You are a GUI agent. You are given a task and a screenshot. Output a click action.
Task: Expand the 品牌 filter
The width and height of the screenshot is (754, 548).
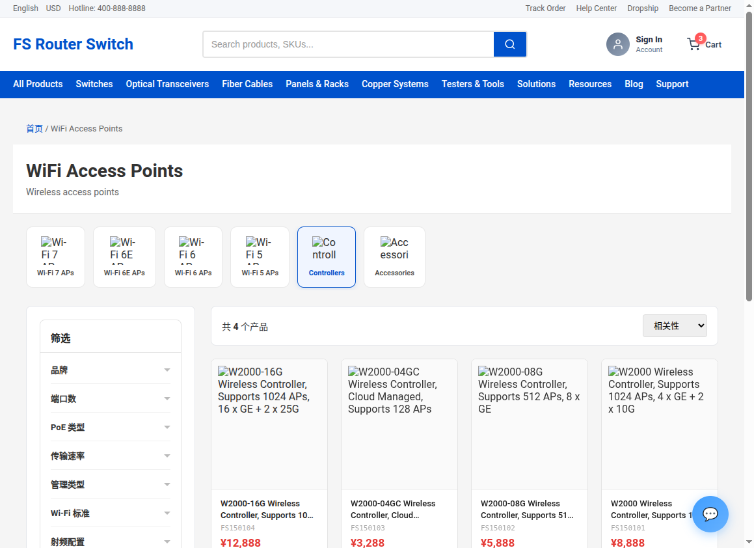(111, 370)
